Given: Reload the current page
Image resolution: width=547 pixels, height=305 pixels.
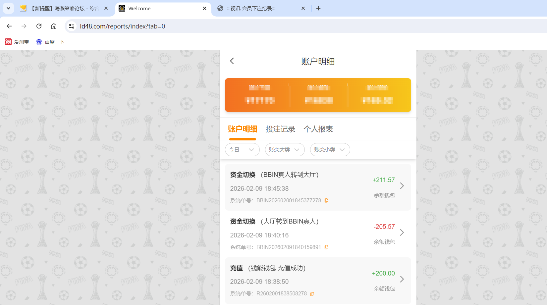Looking at the screenshot, I should click(x=39, y=26).
